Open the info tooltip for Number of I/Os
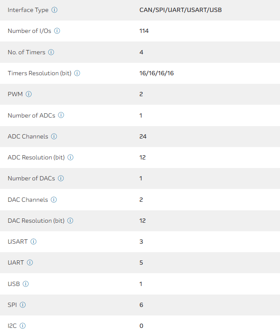This screenshot has width=280, height=336. (x=57, y=31)
